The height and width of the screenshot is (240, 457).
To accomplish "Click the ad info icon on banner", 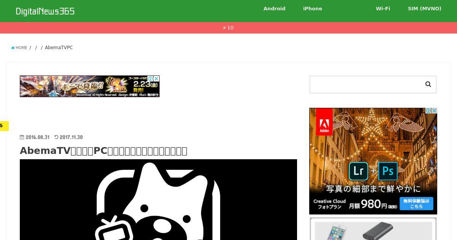I will pos(150,79).
